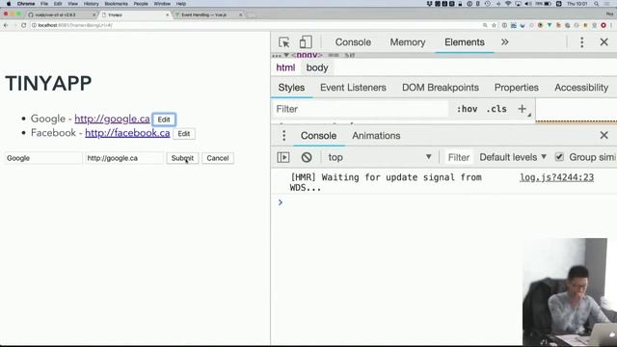The image size is (617, 347).
Task: Open the Apple menu
Action: tap(9, 4)
